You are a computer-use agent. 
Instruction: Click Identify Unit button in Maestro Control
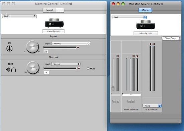tap(54, 31)
